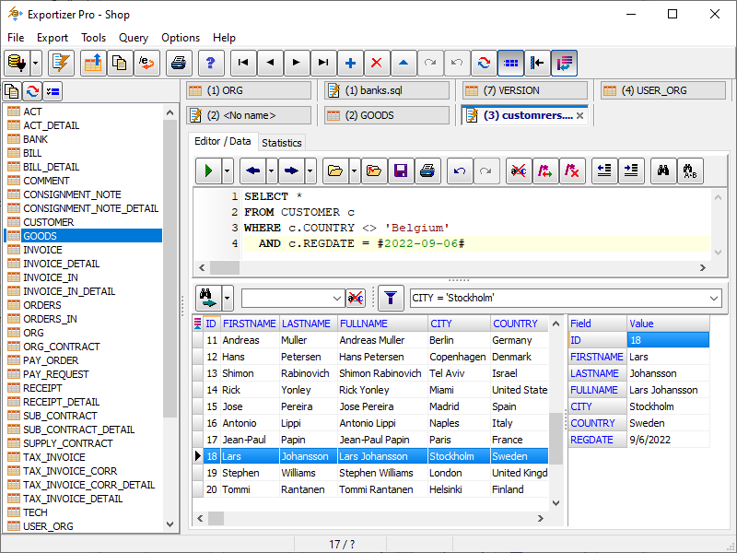Refresh the data with the refresh icon
Screen dimensions: 737x553
pos(482,65)
